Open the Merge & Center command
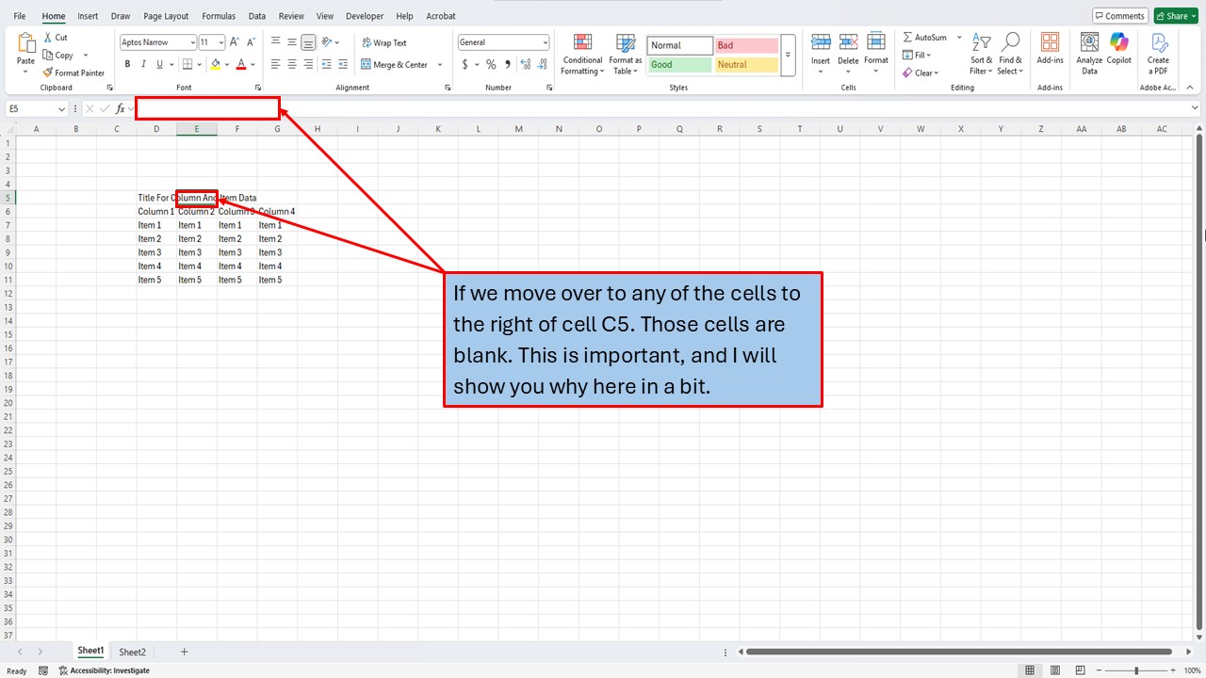 397,64
